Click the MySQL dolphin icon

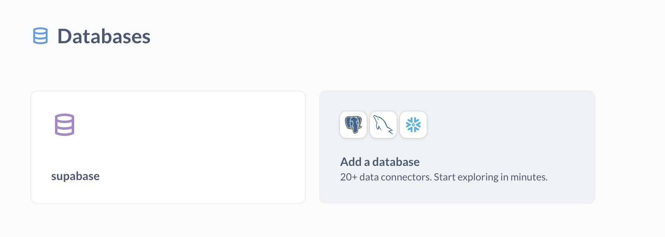383,125
